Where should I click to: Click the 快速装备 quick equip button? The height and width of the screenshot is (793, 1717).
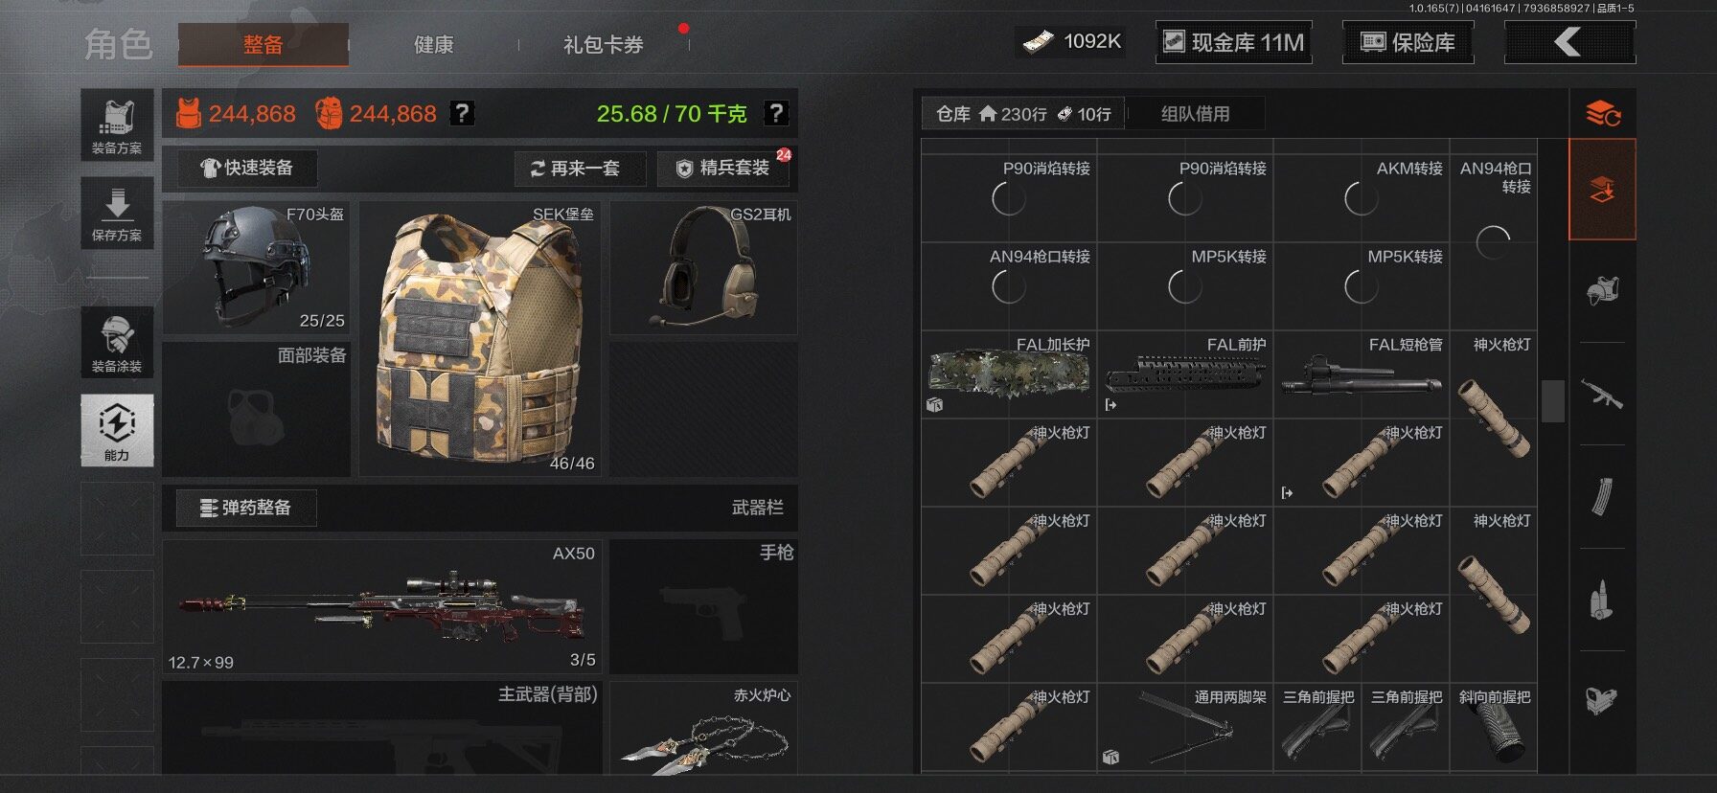point(247,168)
